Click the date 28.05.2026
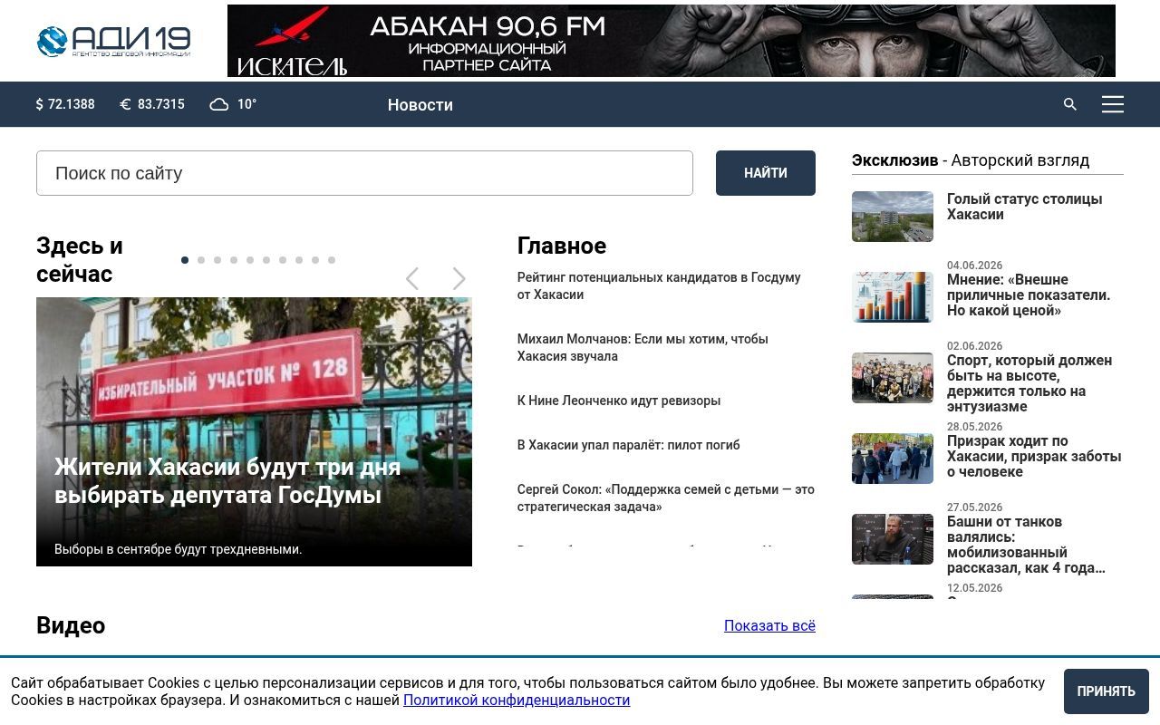Viewport: 1160px width, 725px height. pyautogui.click(x=975, y=427)
